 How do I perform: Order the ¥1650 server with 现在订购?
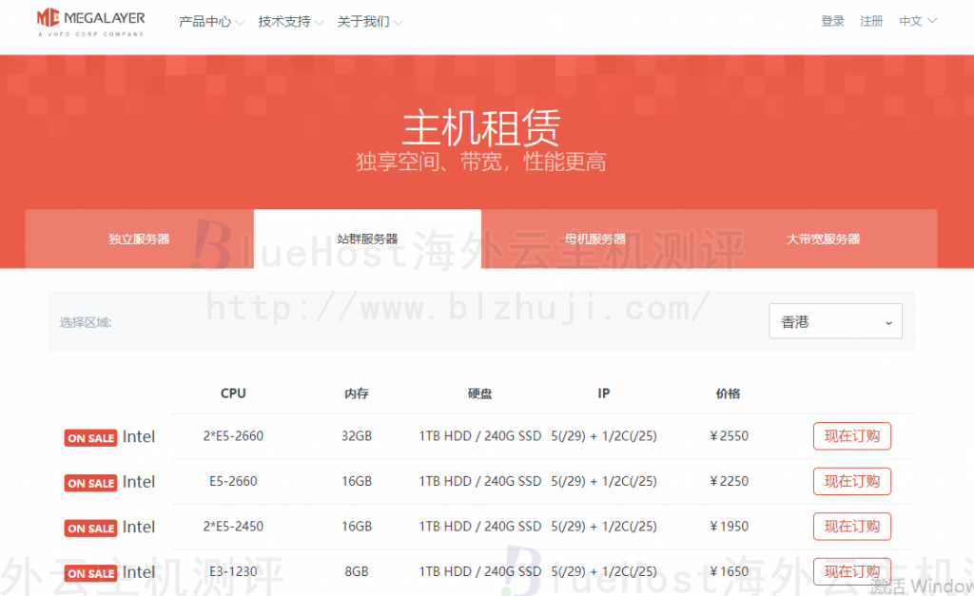pyautogui.click(x=851, y=571)
